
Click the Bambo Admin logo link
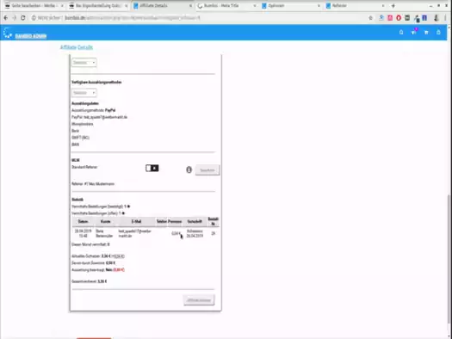[30, 36]
